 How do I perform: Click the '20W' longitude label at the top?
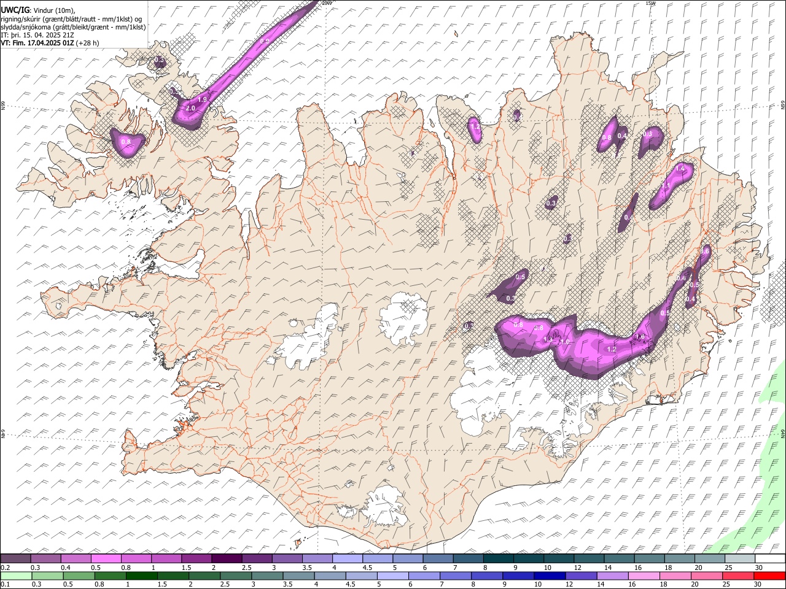[327, 3]
